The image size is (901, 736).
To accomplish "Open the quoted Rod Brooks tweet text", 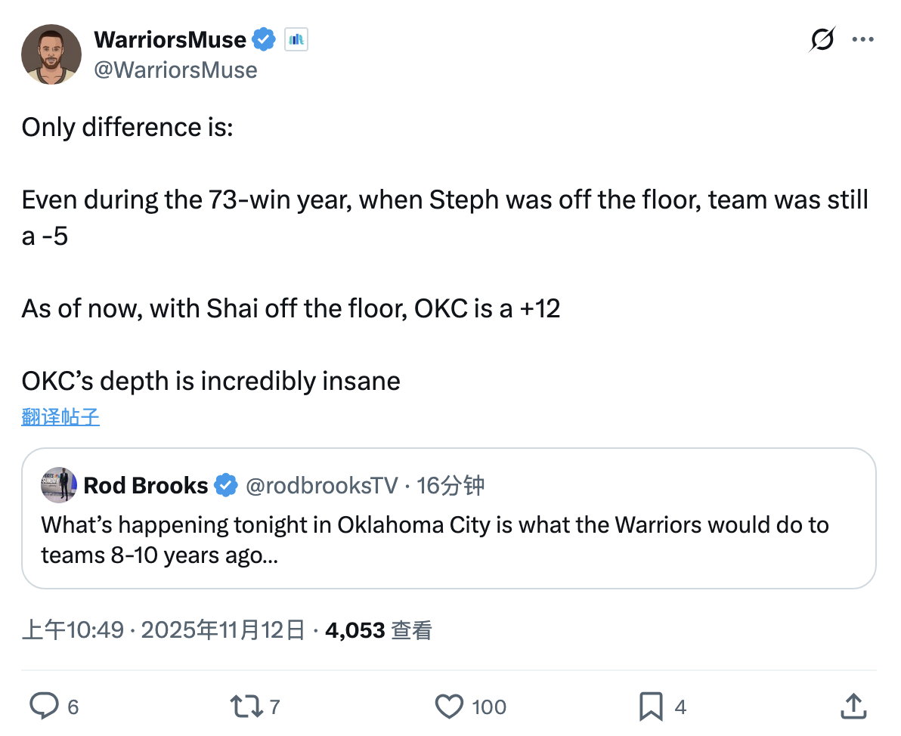I will (435, 540).
